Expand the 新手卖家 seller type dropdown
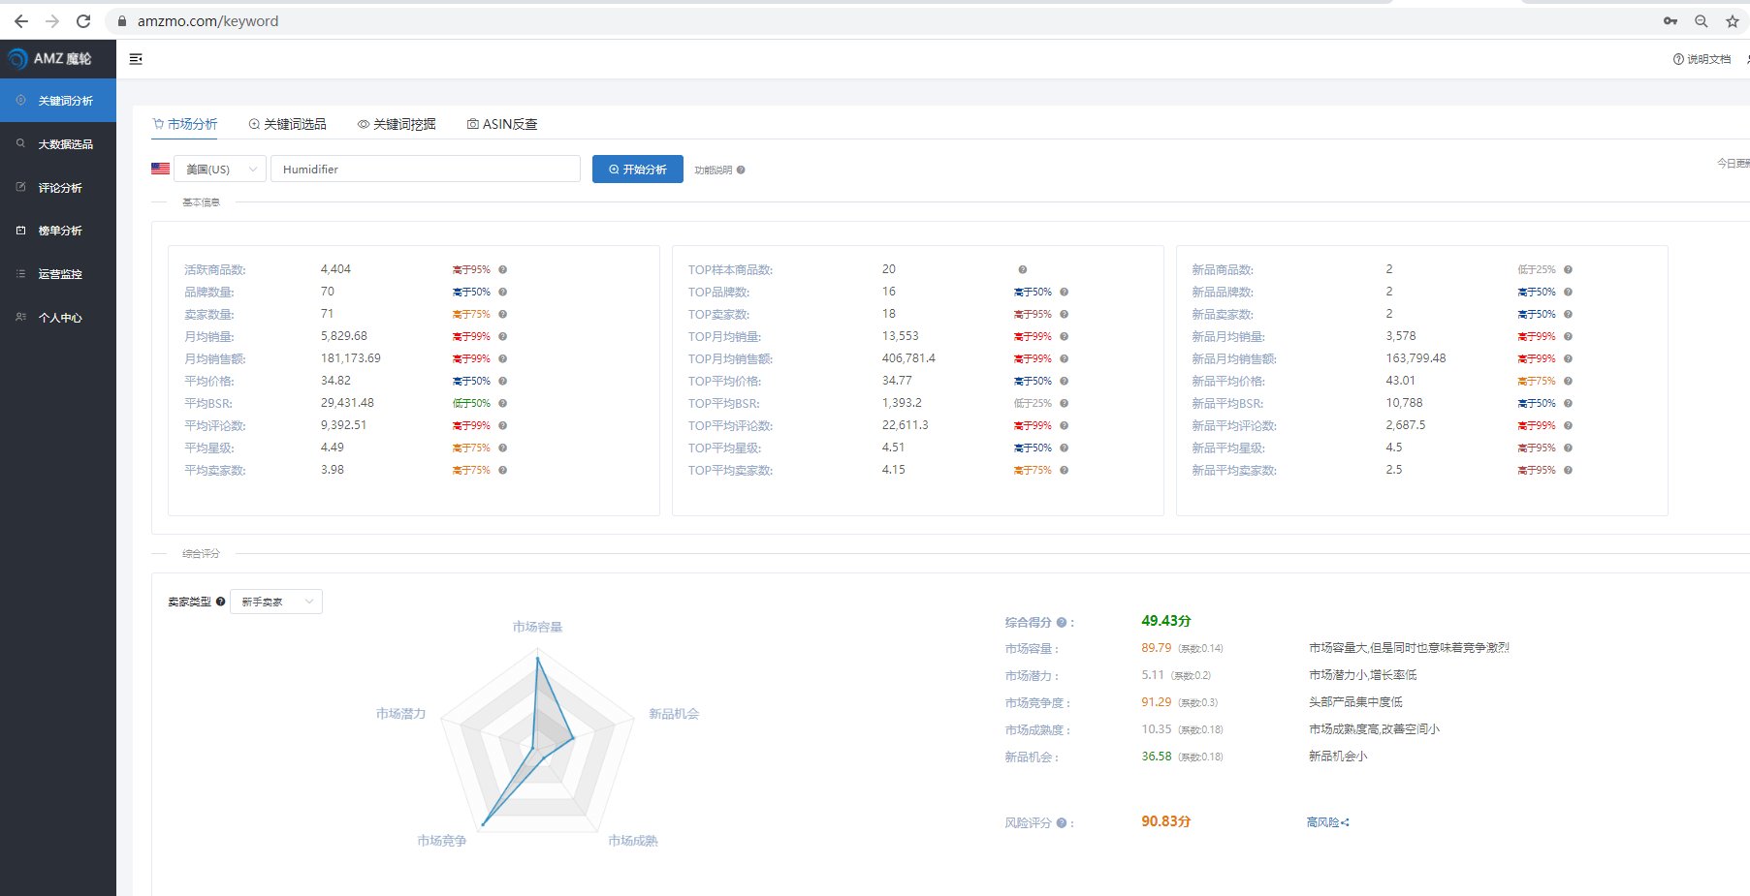Image resolution: width=1750 pixels, height=896 pixels. [276, 602]
